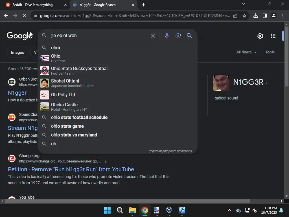Select the Shohei Ohtani suggestion
The image size is (289, 217).
(117, 83)
